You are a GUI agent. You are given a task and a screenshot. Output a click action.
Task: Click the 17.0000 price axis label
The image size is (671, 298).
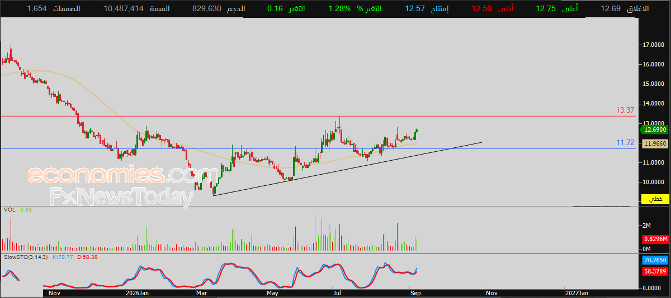coord(654,45)
